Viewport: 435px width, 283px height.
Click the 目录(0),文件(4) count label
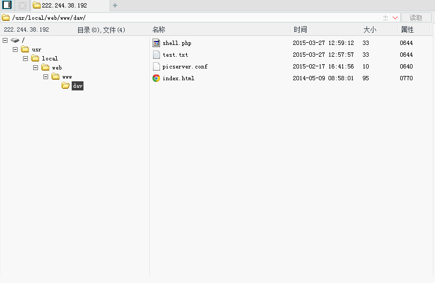pos(101,30)
